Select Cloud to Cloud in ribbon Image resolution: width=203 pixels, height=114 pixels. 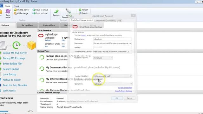click(x=40, y=10)
